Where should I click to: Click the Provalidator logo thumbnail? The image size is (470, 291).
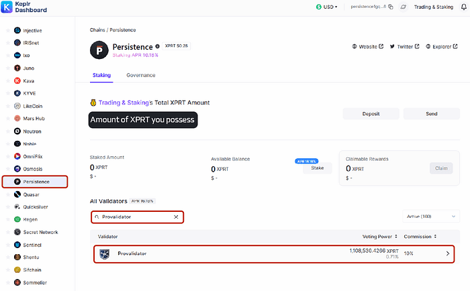click(x=104, y=254)
